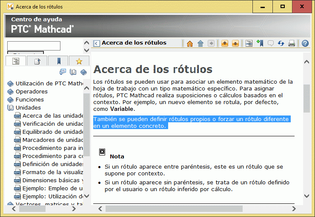Click the contents tree left scroll arrow

coord(14,209)
